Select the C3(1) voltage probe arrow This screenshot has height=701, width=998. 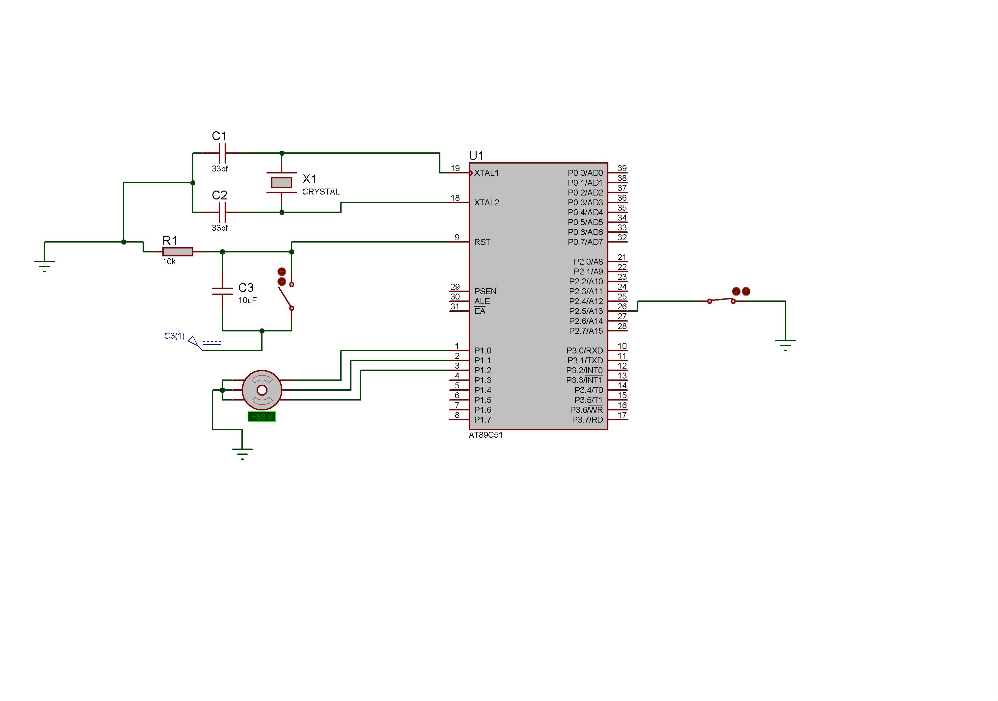[195, 343]
